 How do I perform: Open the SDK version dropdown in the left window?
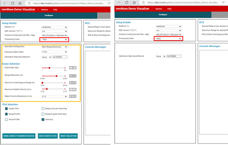point(54,31)
